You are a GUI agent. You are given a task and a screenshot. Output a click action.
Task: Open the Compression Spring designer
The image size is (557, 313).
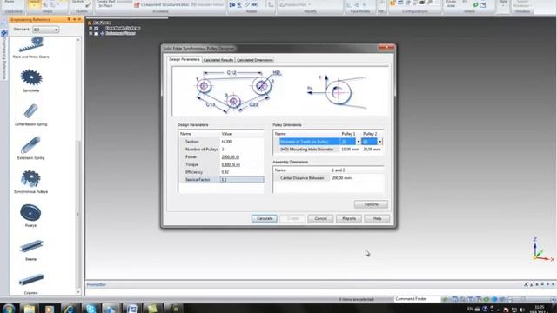click(31, 110)
